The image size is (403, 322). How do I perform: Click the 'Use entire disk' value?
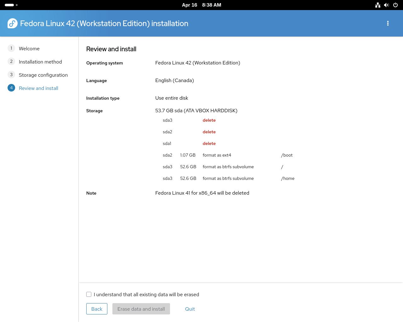pyautogui.click(x=172, y=98)
